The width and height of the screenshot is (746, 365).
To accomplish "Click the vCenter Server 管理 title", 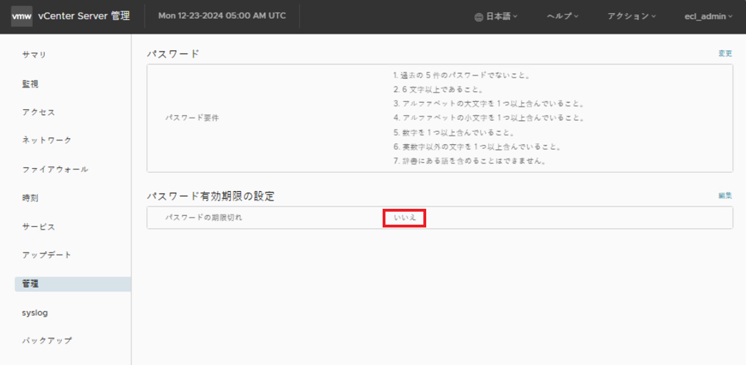I will [84, 16].
